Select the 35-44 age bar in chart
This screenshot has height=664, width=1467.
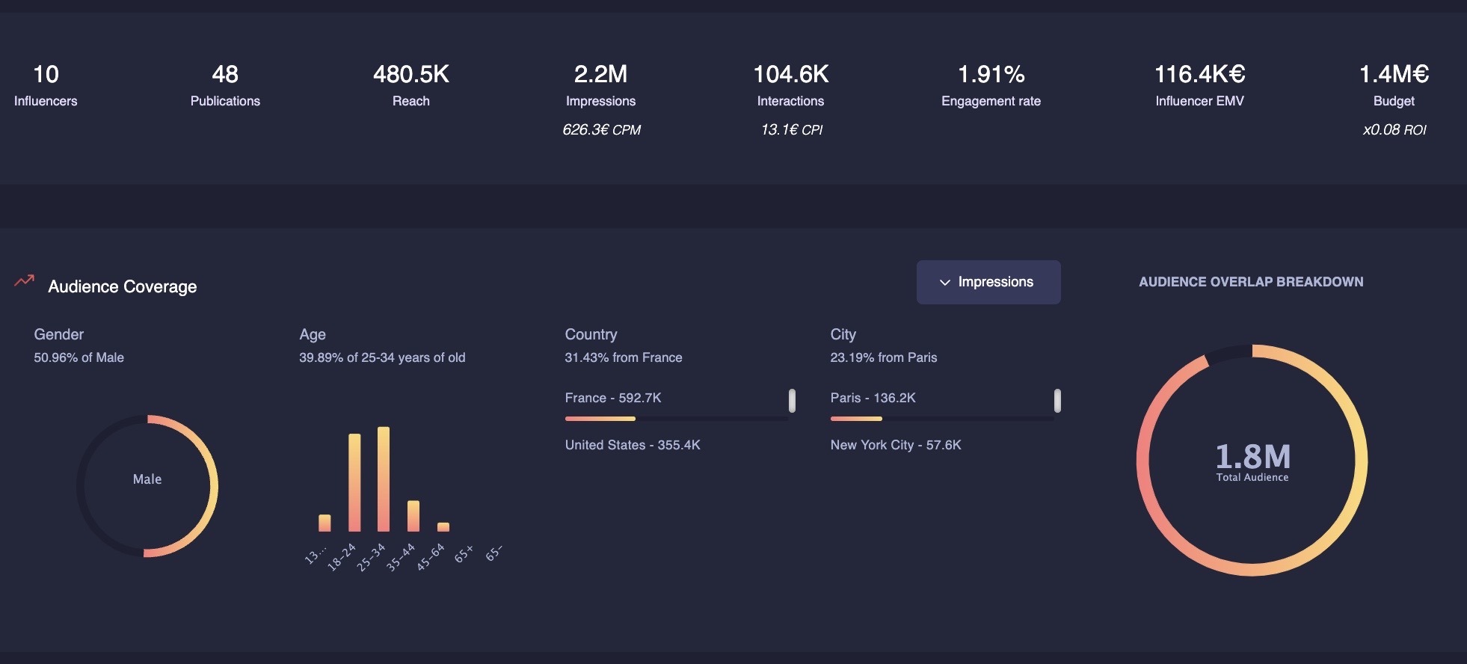(413, 515)
